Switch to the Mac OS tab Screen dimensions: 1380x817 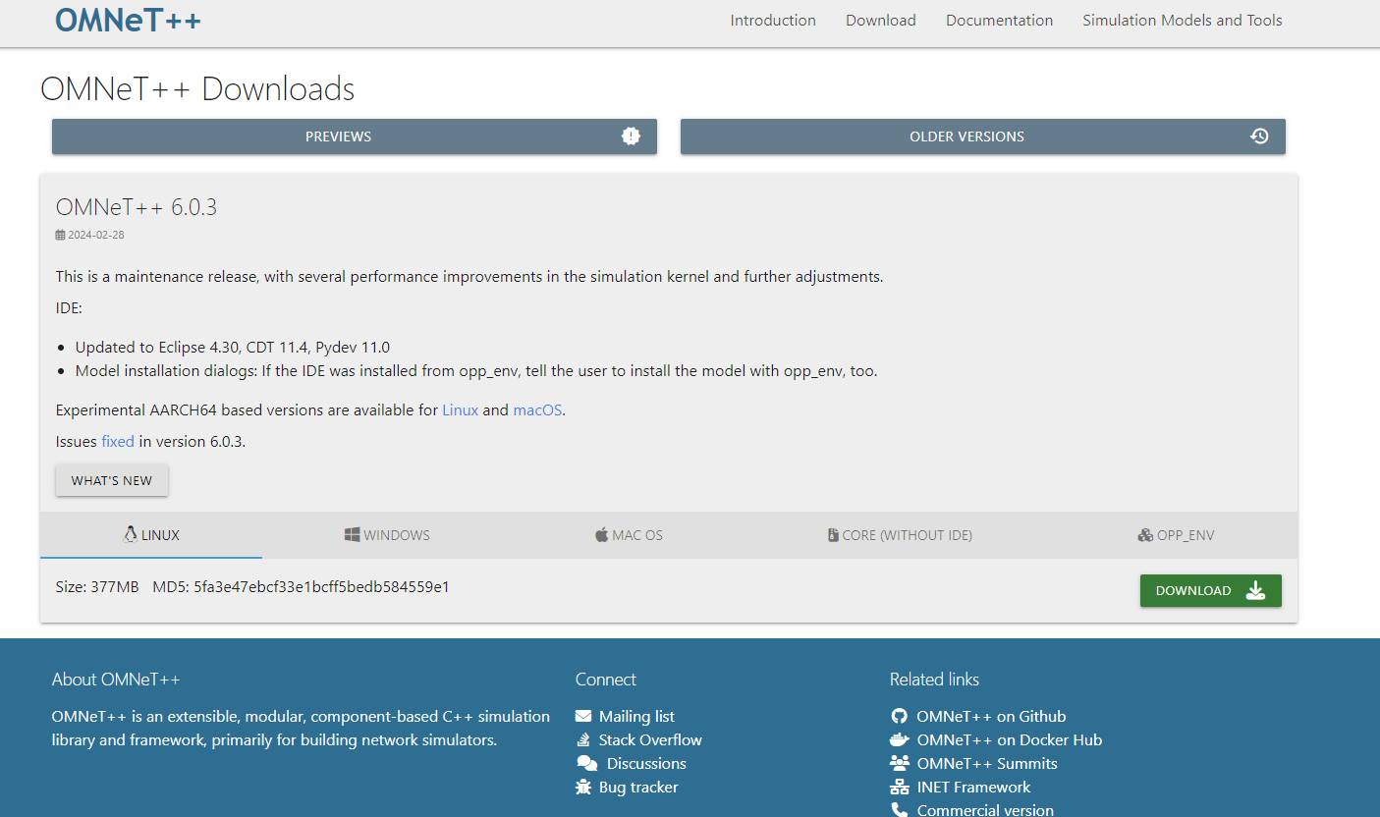(x=629, y=535)
